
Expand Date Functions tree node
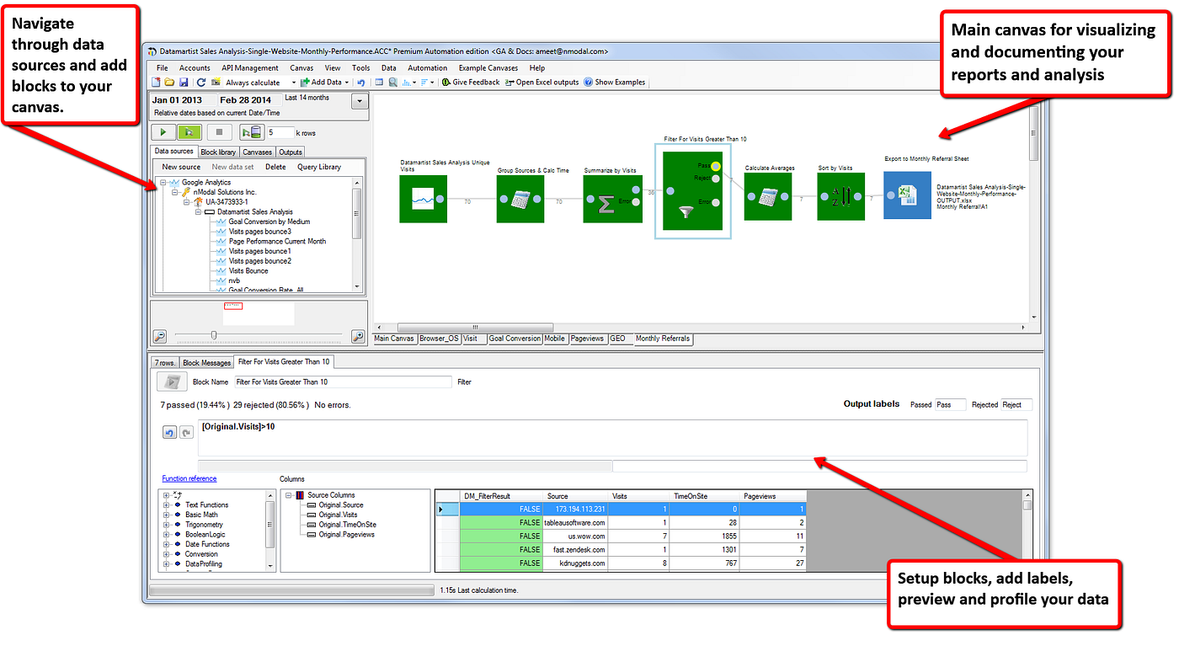[x=167, y=544]
